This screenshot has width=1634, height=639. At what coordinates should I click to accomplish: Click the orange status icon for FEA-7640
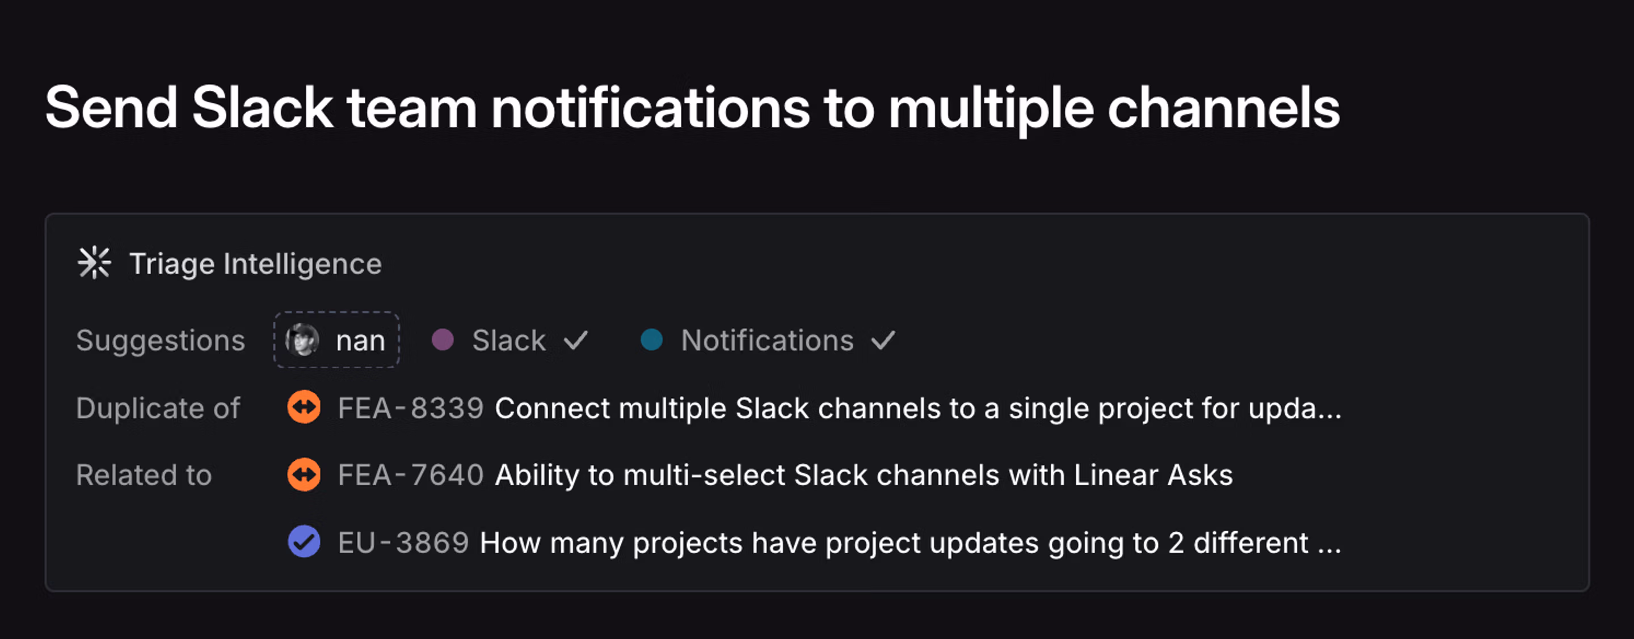click(x=304, y=474)
